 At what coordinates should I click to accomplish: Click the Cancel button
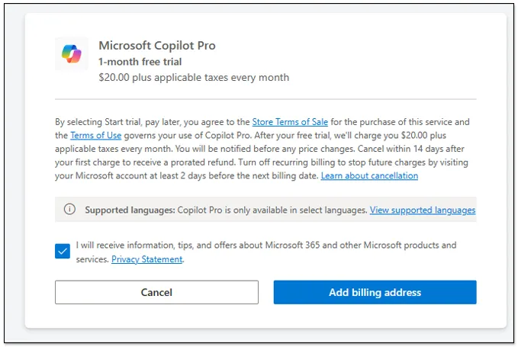click(156, 292)
